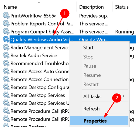
Task: Click gear icon beside Problem Reports Control Panel
Action: point(6,23)
